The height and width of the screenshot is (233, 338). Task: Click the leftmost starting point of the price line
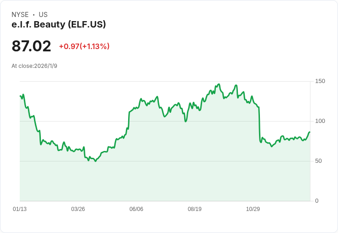coord(20,96)
